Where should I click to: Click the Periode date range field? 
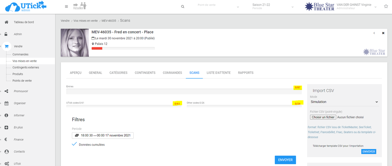click(103, 135)
